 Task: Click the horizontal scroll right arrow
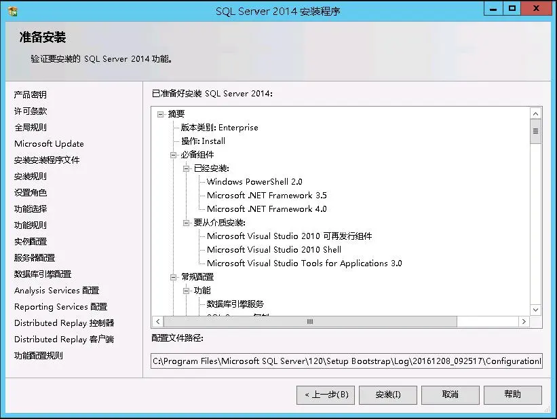(524, 321)
